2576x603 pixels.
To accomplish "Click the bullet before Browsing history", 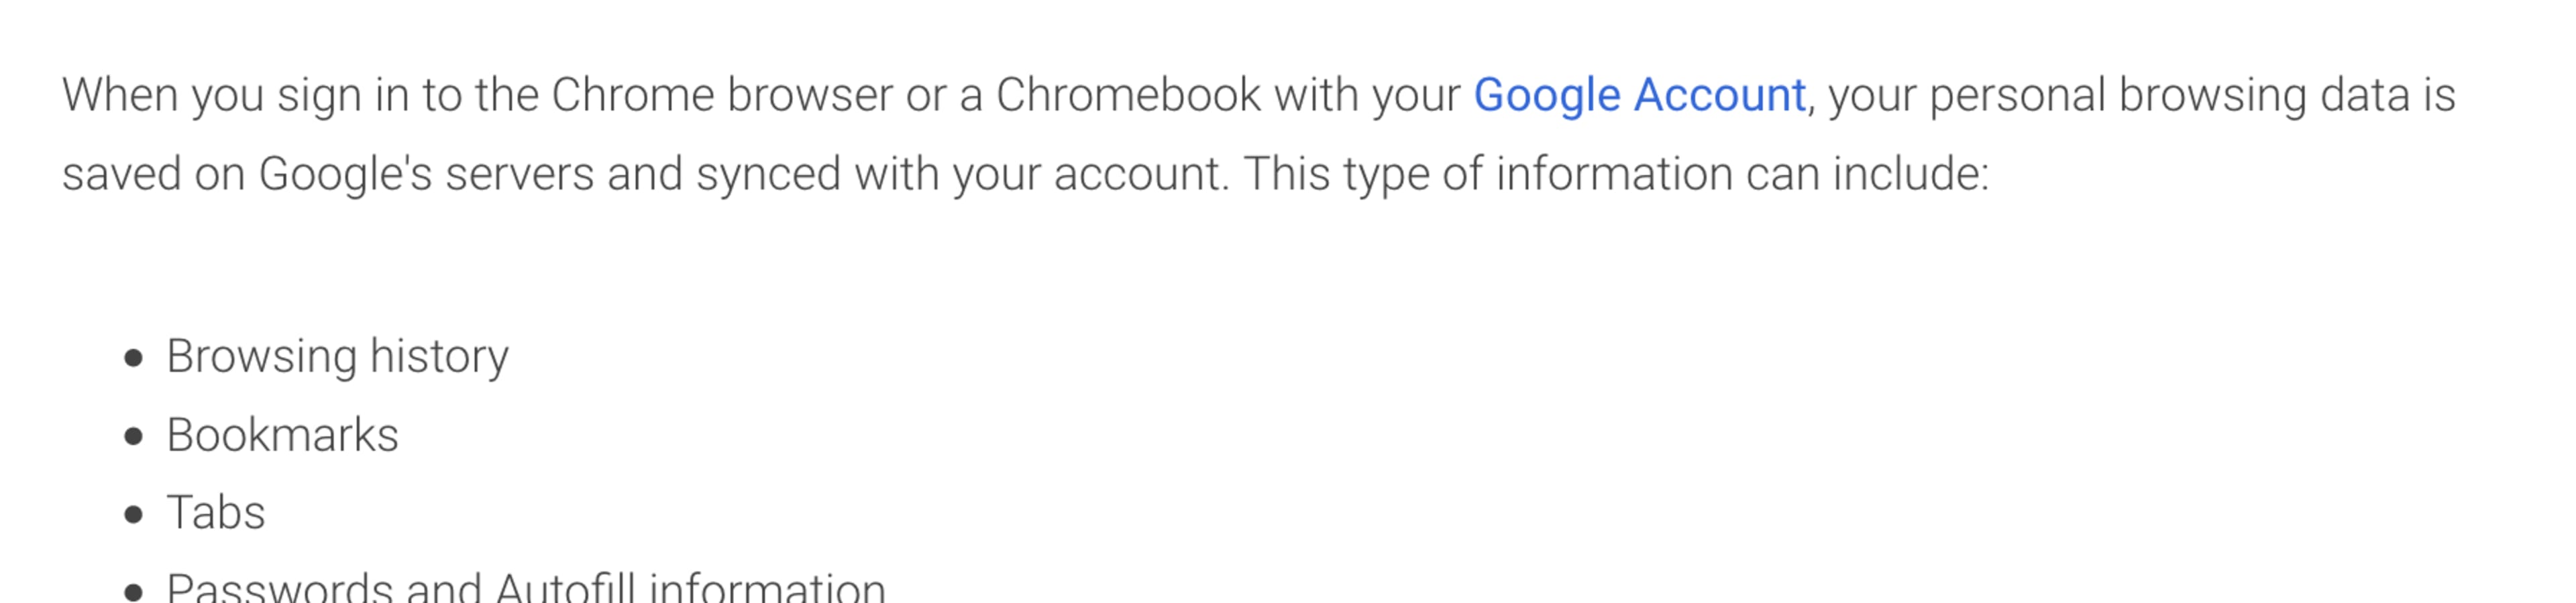I will pos(134,358).
